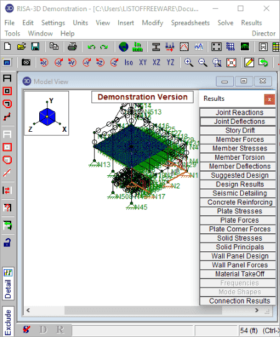Rotate view about negative Y axis

pyautogui.click(x=86, y=63)
